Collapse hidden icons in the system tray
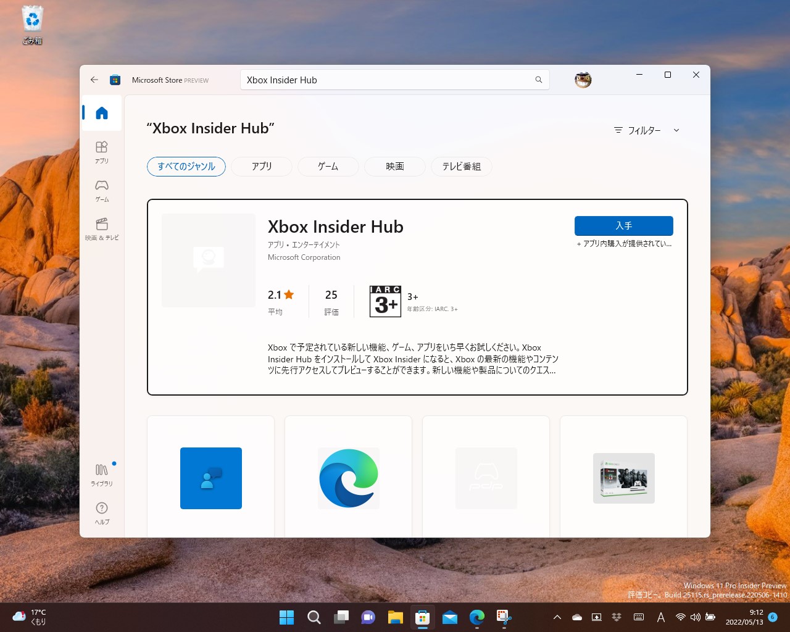 tap(556, 617)
